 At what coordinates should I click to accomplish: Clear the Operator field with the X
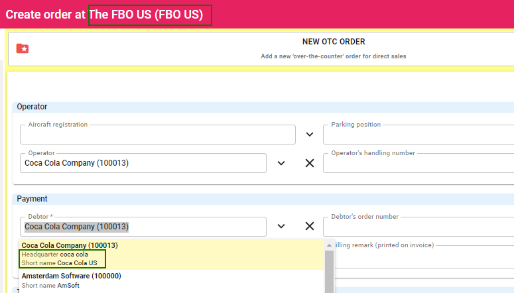click(310, 163)
